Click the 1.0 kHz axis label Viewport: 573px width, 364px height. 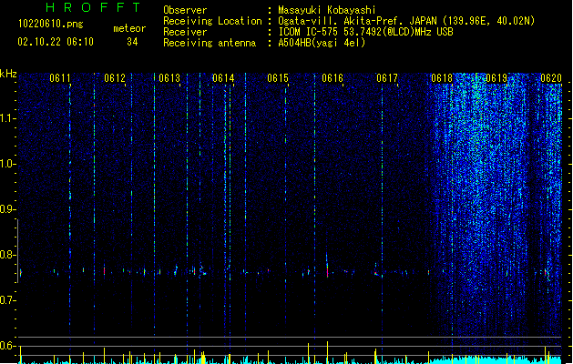point(7,164)
